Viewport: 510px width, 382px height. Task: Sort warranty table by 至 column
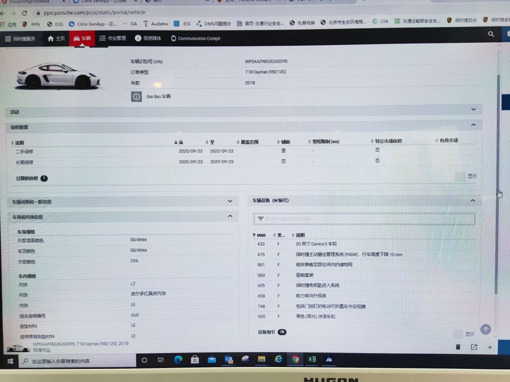[210, 142]
